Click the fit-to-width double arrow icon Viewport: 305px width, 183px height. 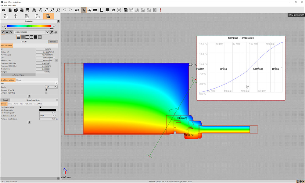click(x=3, y=10)
